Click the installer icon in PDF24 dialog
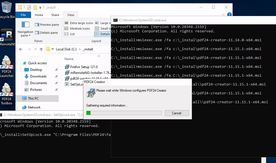This screenshot has height=163, width=276. pyautogui.click(x=91, y=93)
